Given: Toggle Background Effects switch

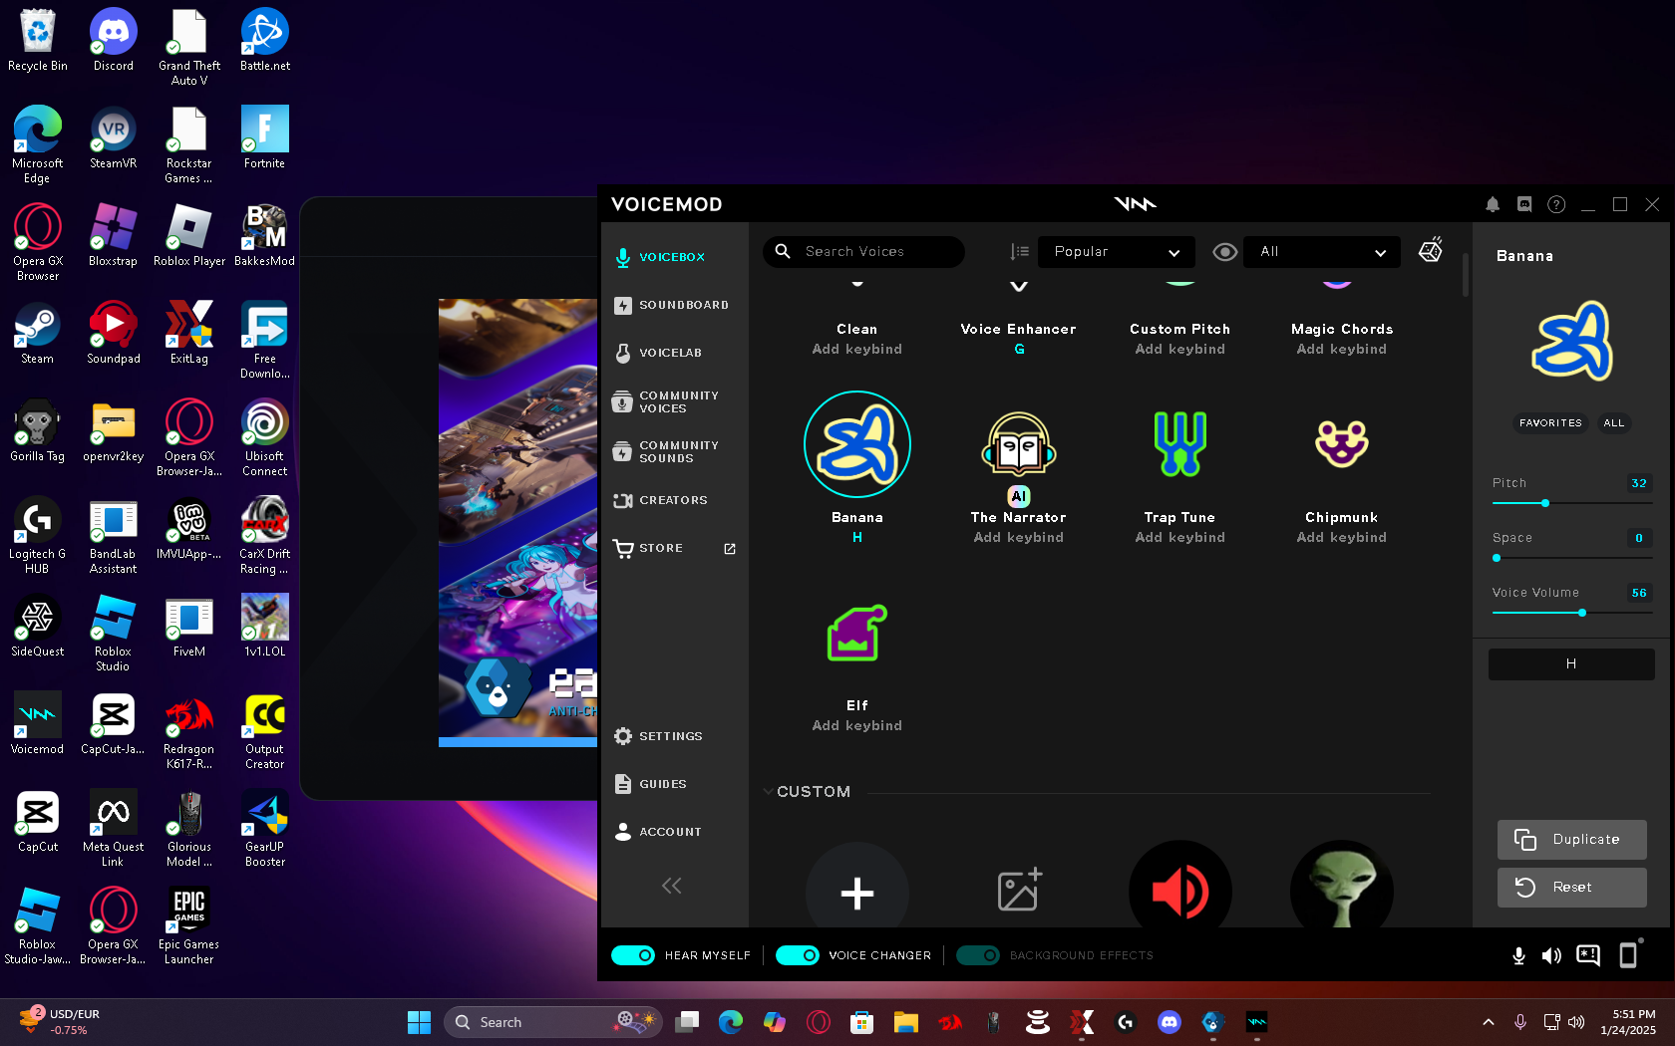Looking at the screenshot, I should coord(977,955).
